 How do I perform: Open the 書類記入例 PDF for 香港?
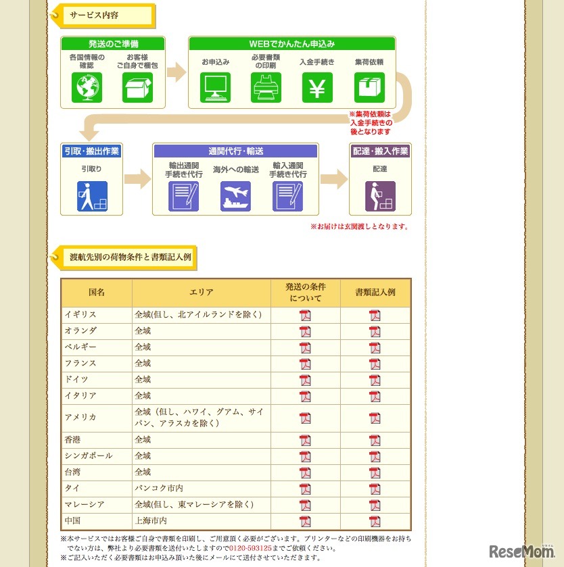coord(375,441)
